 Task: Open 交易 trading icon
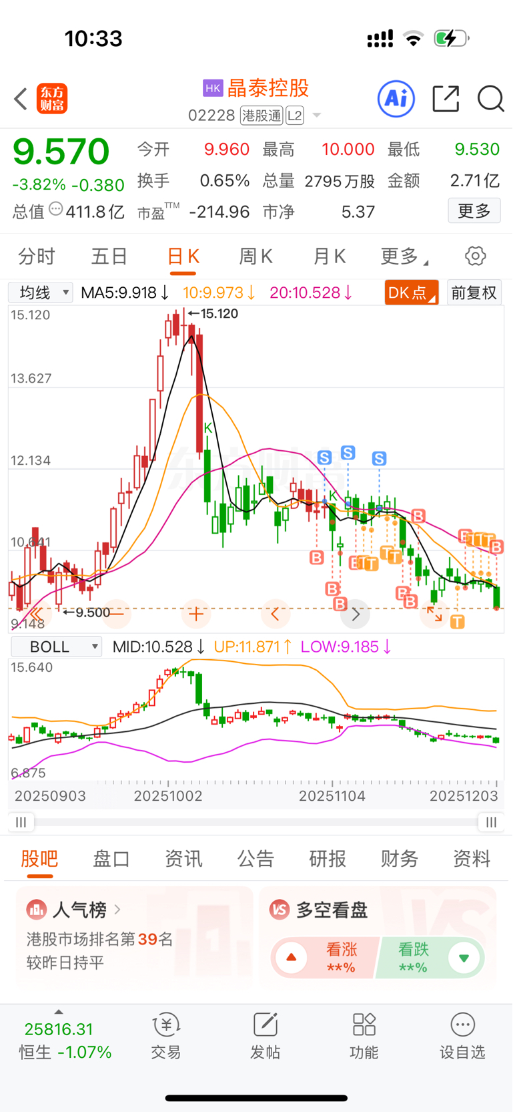tap(166, 1036)
